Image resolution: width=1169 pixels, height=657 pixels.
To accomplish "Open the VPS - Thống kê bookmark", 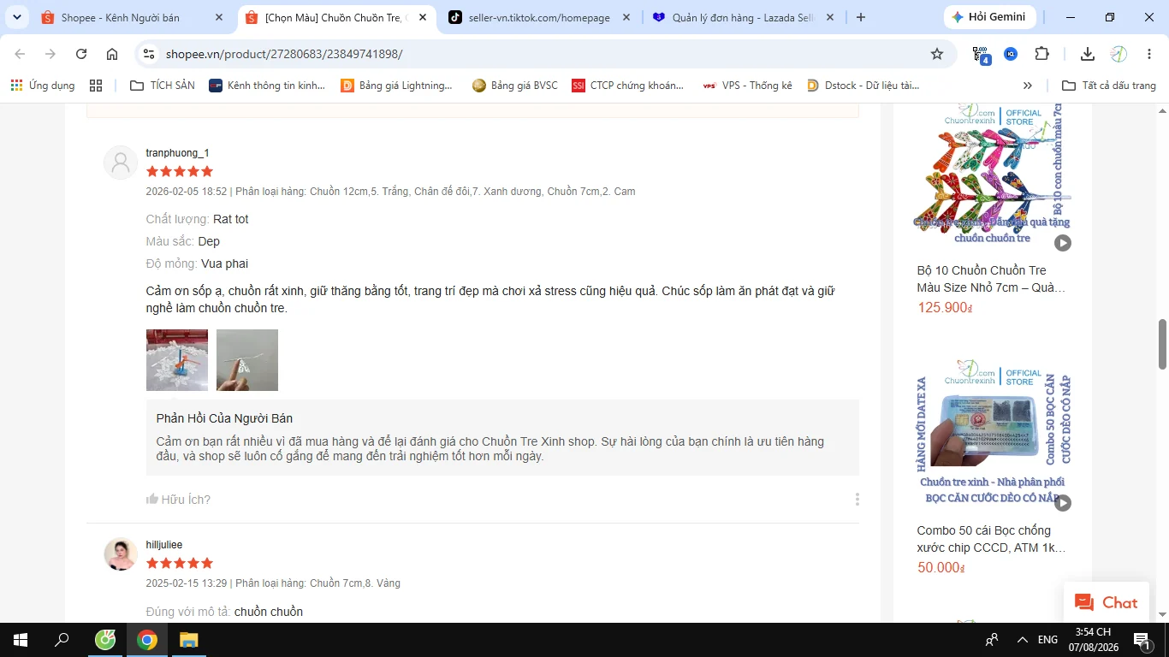I will [x=747, y=86].
